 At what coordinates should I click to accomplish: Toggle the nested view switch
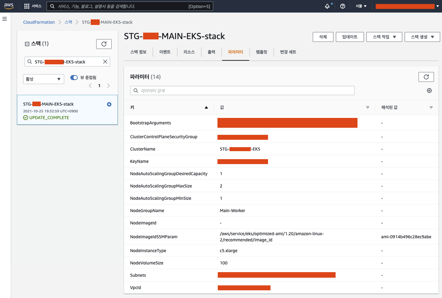pos(74,78)
